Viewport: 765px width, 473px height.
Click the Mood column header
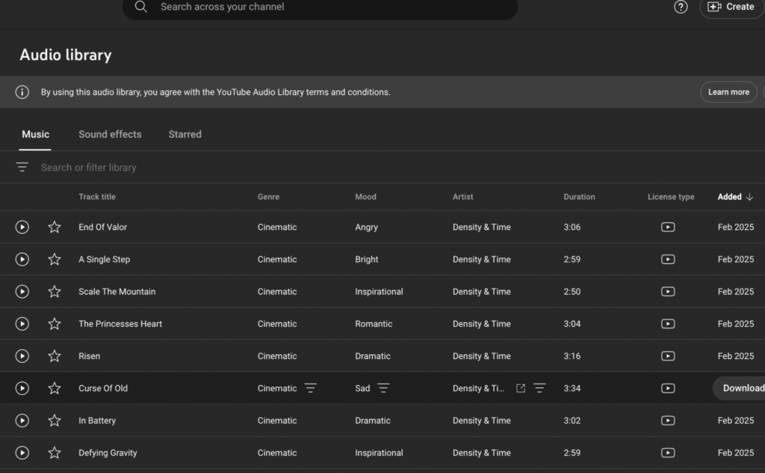365,197
